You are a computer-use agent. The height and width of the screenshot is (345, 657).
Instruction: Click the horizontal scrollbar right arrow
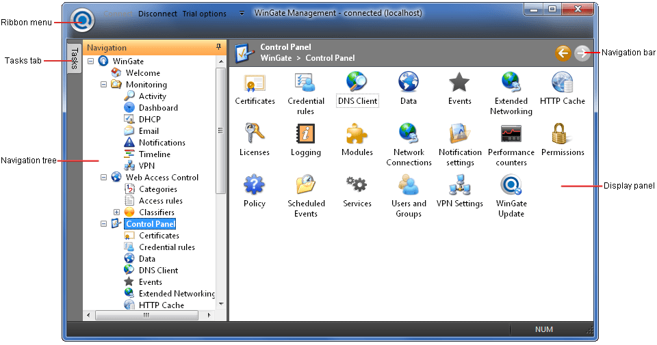209,315
